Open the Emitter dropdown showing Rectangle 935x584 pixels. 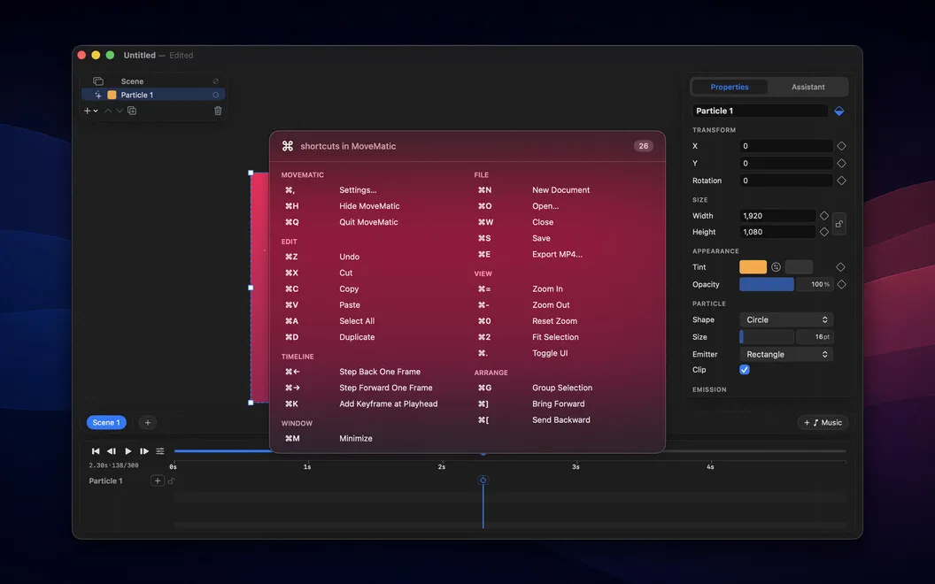786,355
